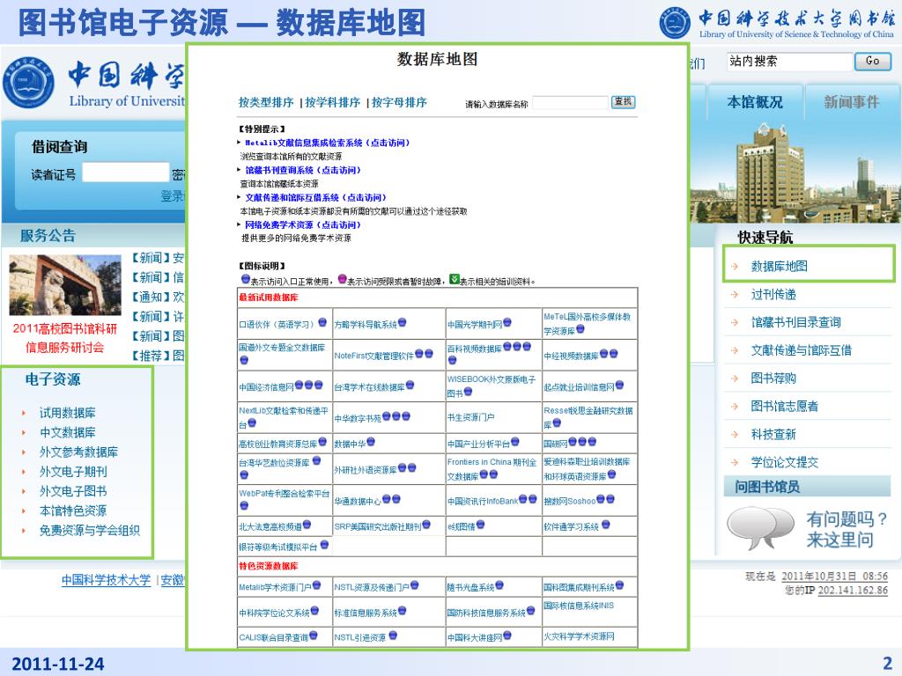The image size is (902, 676).
Task: Click the 站内搜索 search box
Action: 789,61
